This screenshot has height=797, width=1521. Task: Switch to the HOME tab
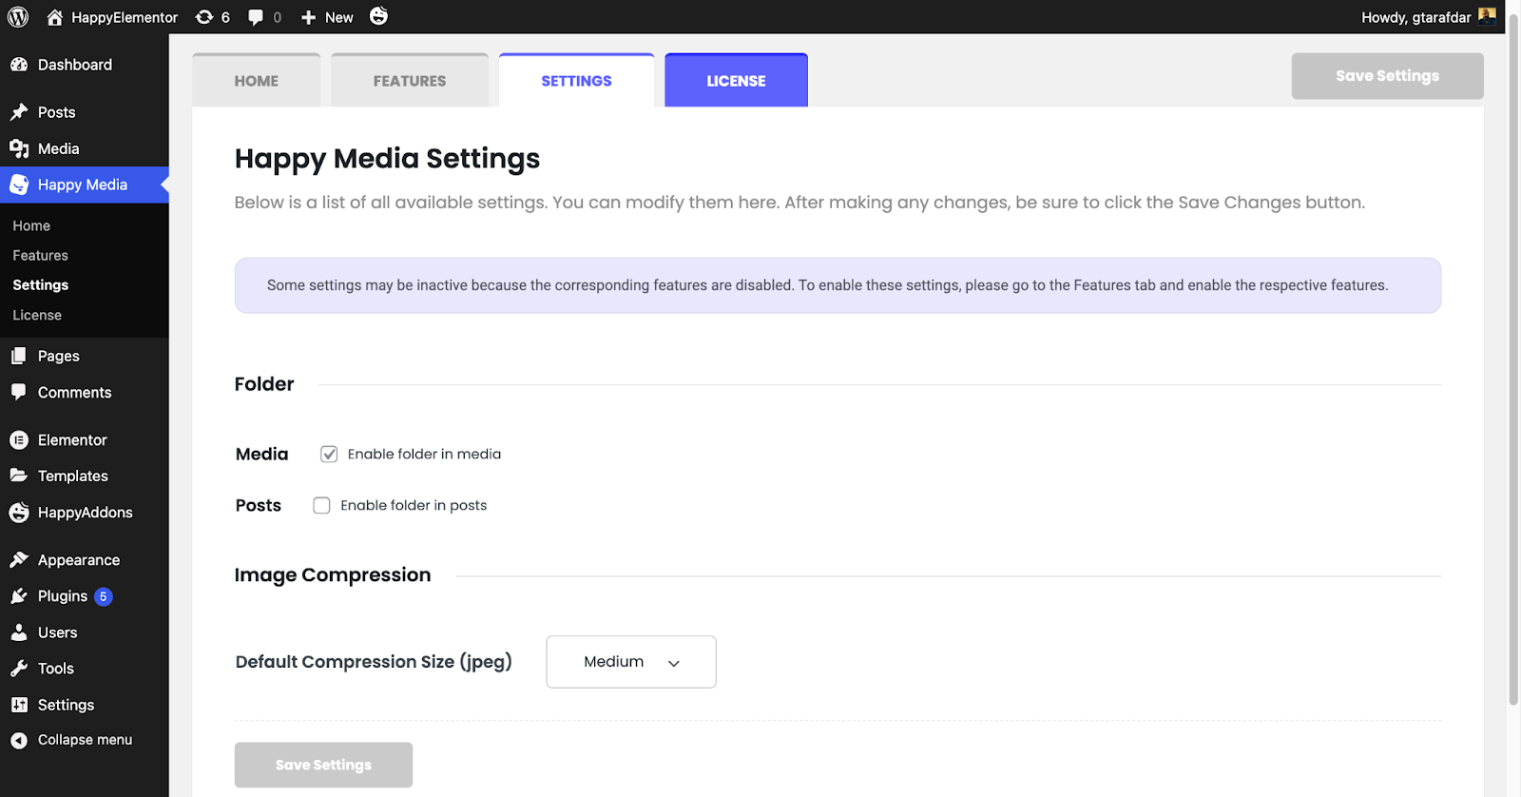(257, 81)
